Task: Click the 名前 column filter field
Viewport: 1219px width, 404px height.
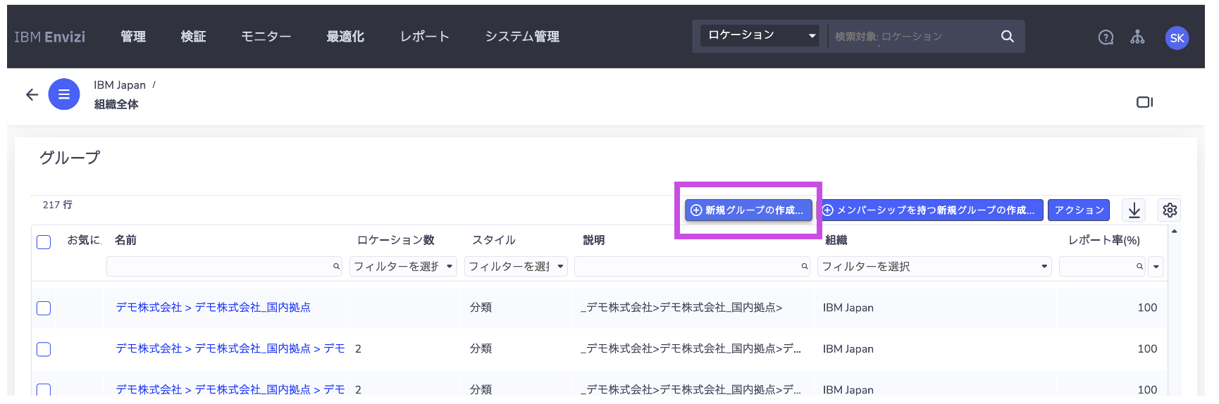Action: 224,266
